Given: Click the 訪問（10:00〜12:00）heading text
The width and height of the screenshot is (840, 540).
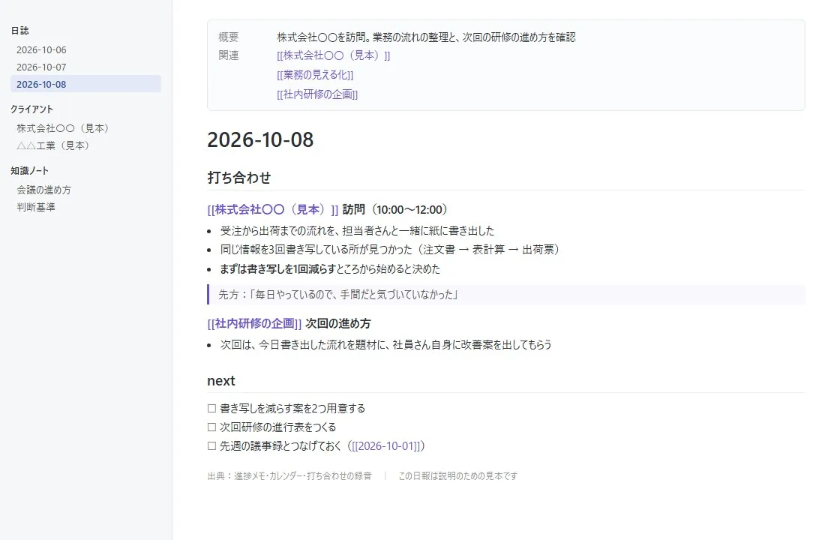Looking at the screenshot, I should point(394,209).
